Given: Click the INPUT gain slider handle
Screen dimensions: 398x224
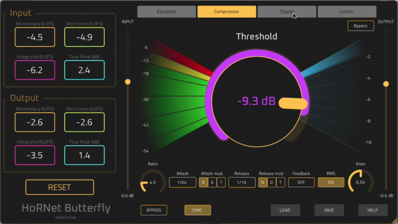Looking at the screenshot, I should coord(128,82).
